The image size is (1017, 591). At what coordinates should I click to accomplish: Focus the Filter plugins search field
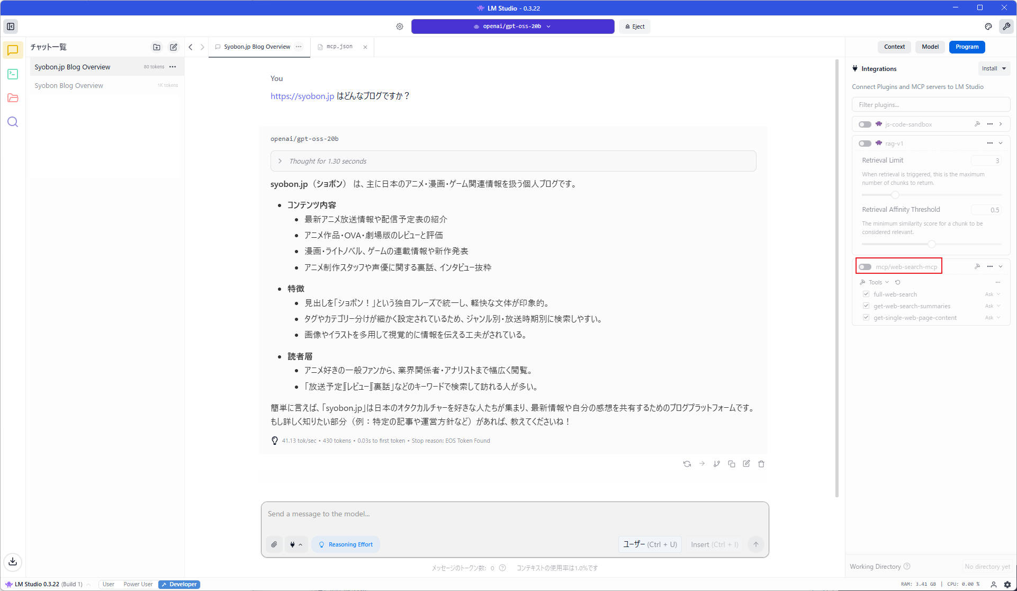click(x=931, y=105)
